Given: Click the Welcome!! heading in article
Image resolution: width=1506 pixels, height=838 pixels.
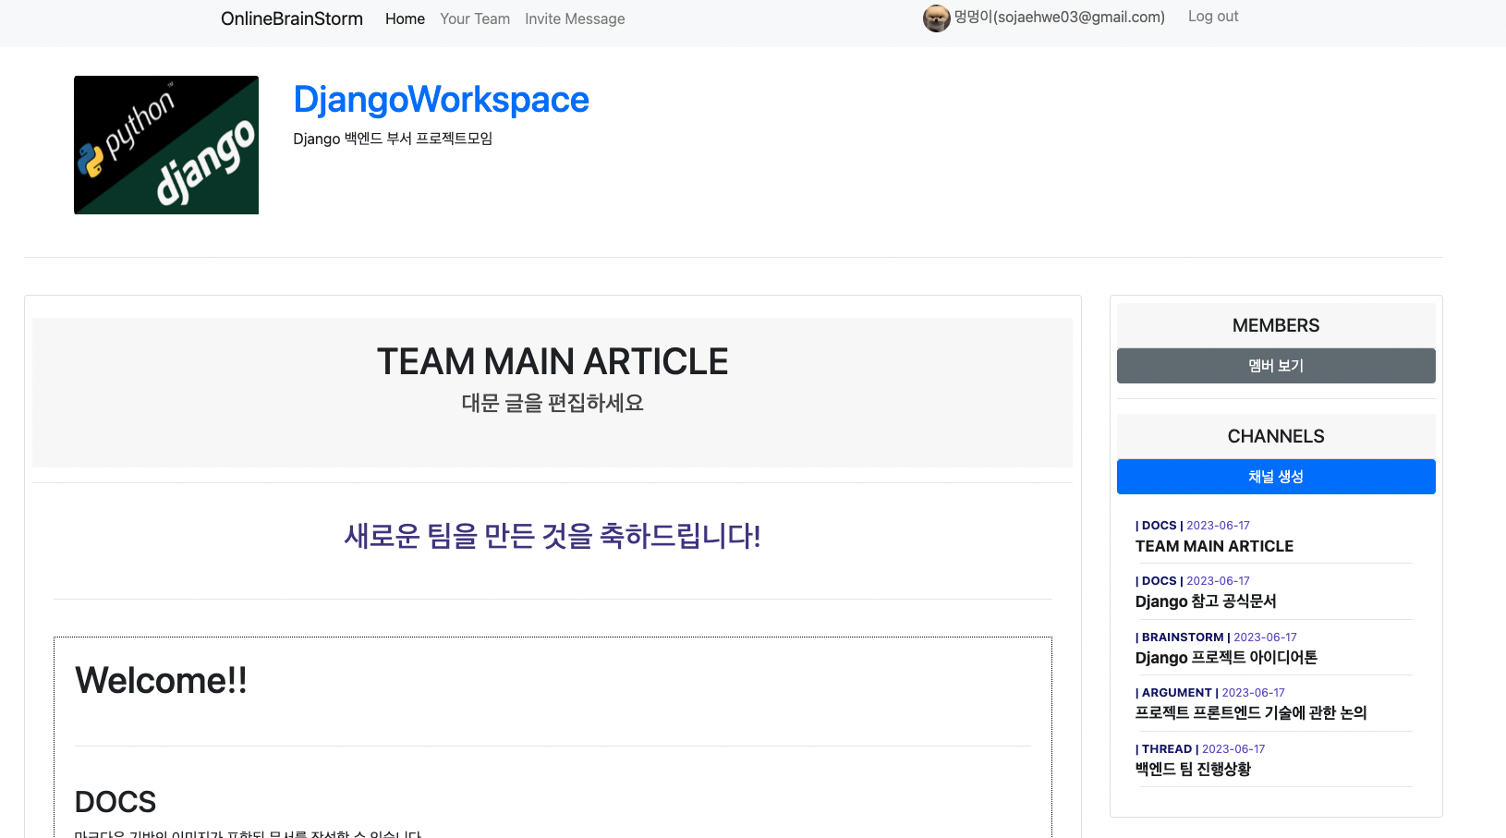Looking at the screenshot, I should click(x=161, y=681).
